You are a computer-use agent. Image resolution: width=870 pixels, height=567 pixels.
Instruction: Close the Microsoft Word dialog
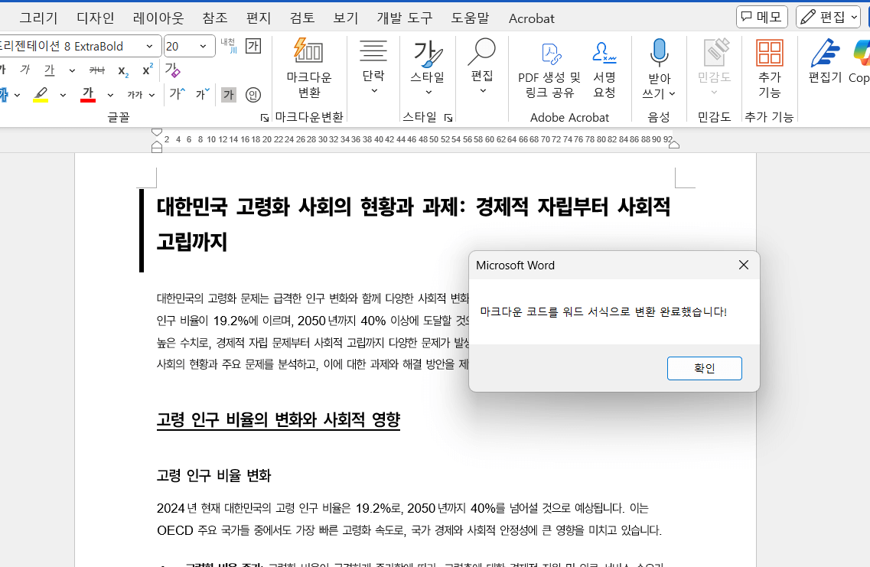[744, 266]
